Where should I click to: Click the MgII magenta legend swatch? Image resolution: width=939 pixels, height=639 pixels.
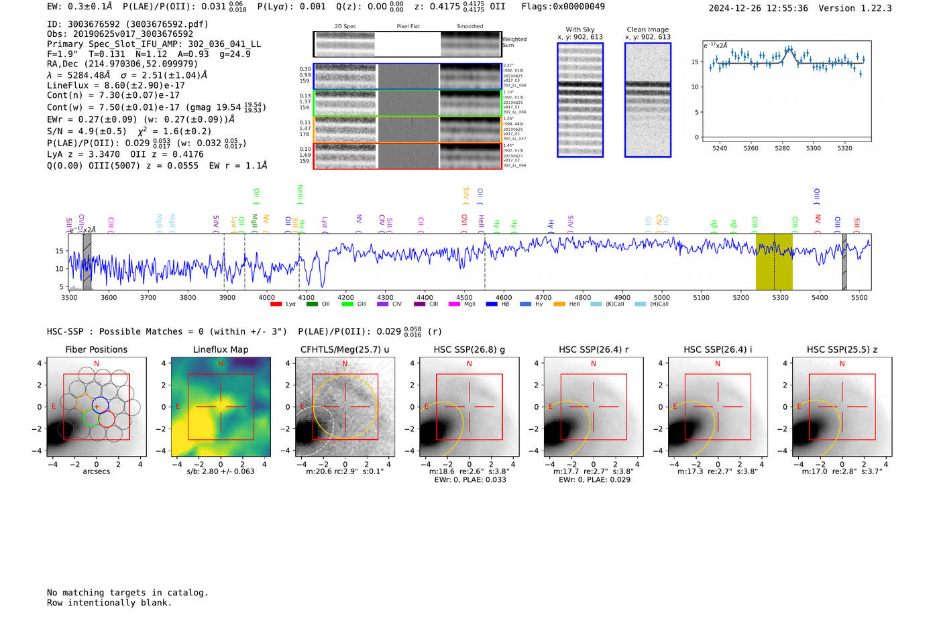455,304
